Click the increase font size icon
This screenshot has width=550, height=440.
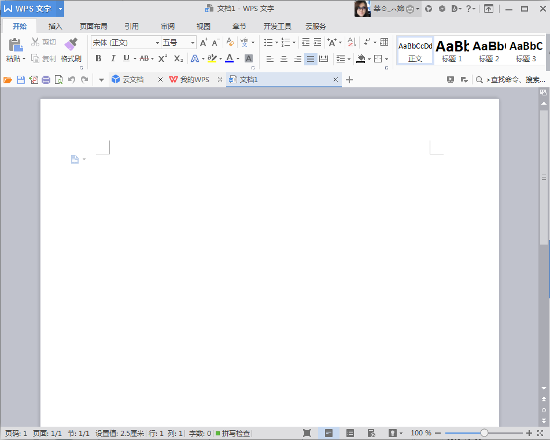pyautogui.click(x=204, y=42)
